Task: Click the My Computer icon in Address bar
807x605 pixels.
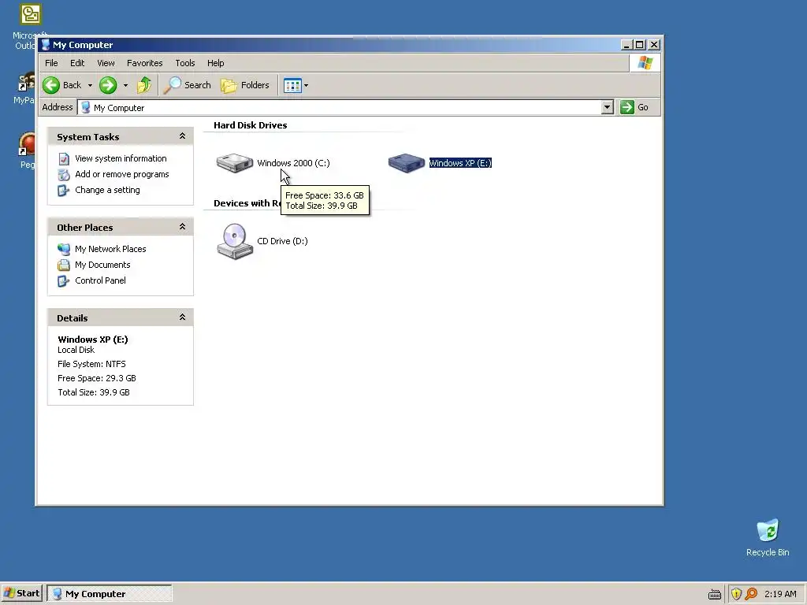Action: 86,107
